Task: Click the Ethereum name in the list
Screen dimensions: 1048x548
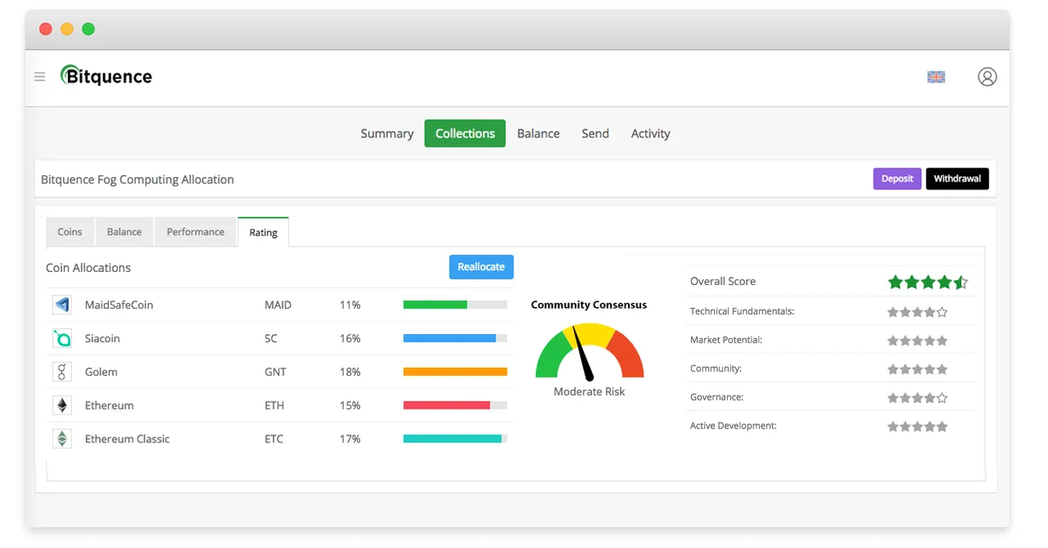Action: [109, 405]
